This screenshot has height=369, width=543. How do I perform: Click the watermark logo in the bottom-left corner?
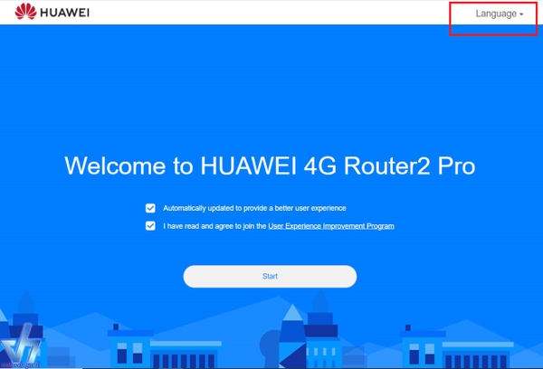click(21, 348)
